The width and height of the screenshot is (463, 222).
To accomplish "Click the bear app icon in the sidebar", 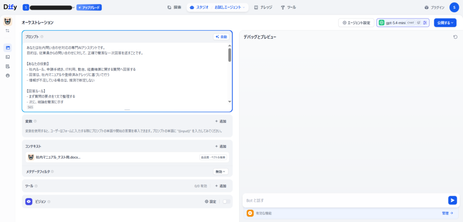I will (8, 22).
